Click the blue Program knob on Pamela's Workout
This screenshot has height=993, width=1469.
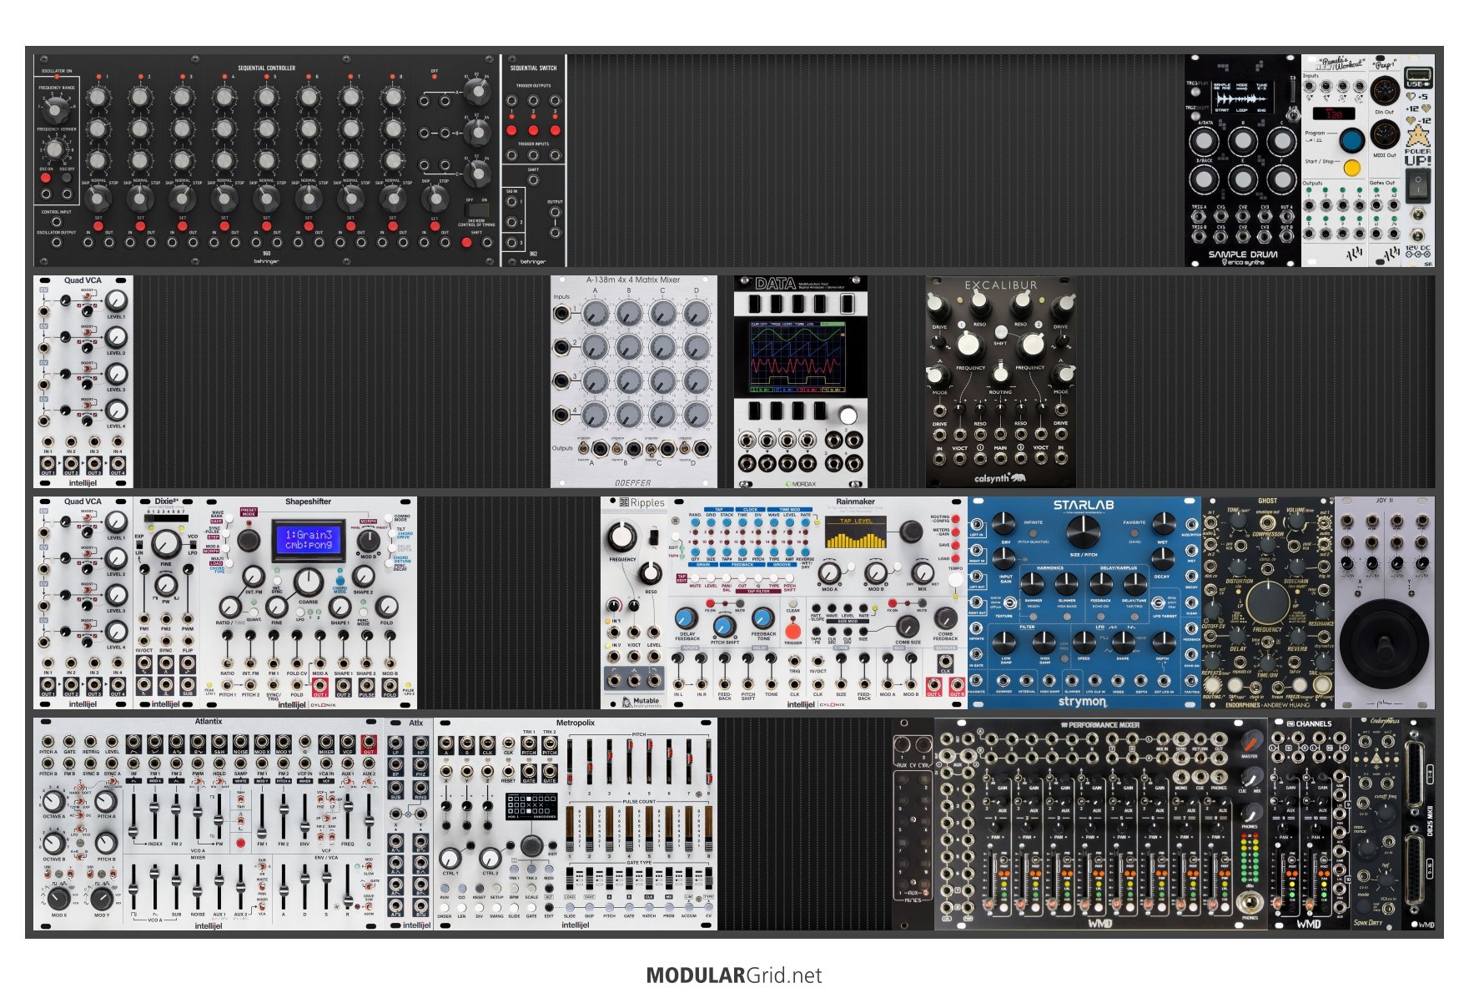pyautogui.click(x=1352, y=139)
